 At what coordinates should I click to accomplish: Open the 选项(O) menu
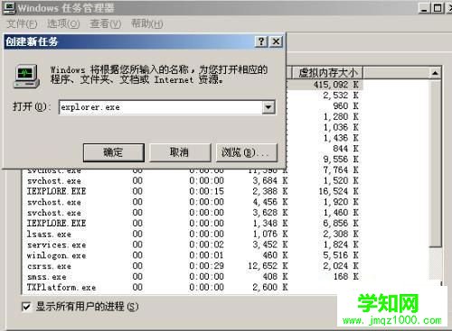(x=63, y=23)
